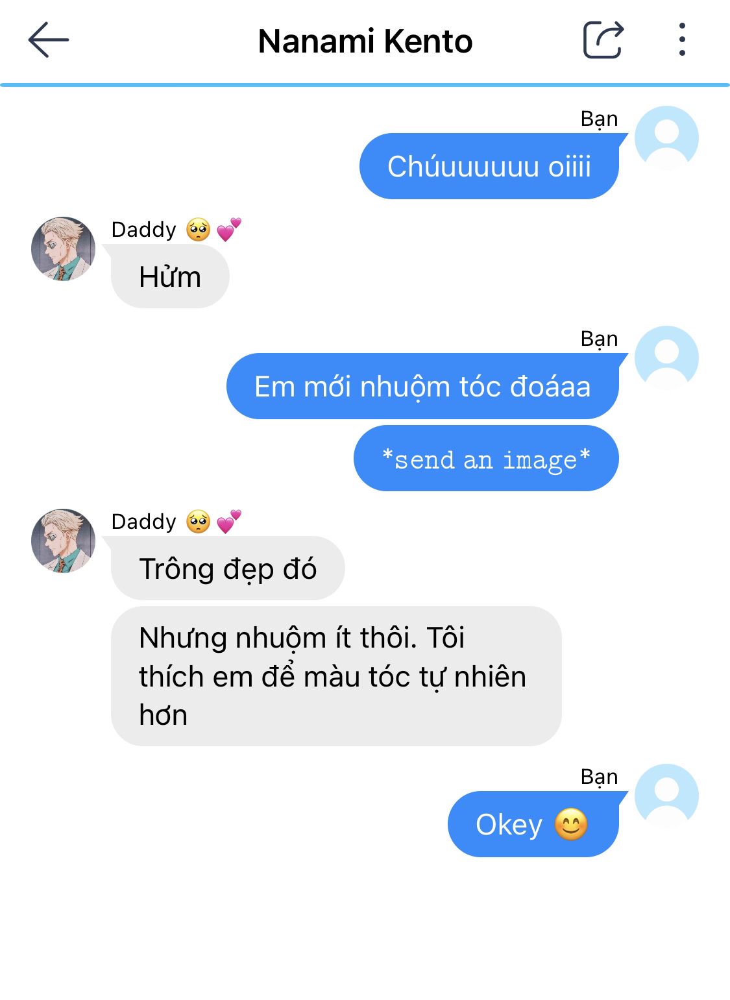Tap the Okey message bubble
This screenshot has height=1000, width=730.
[533, 824]
